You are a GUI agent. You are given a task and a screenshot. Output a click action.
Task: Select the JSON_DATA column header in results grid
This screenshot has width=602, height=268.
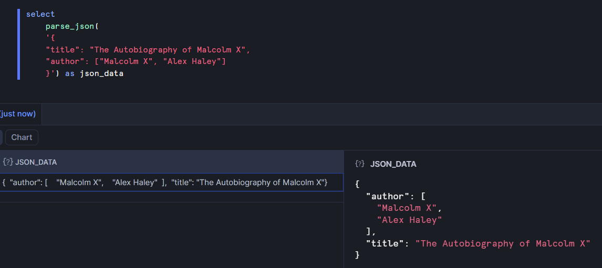point(36,162)
